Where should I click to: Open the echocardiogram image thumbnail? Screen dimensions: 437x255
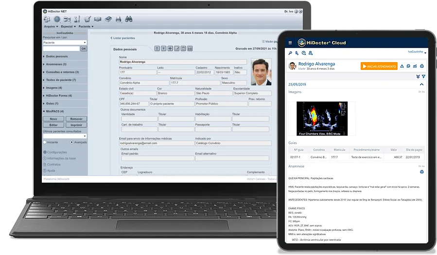pos(322,119)
